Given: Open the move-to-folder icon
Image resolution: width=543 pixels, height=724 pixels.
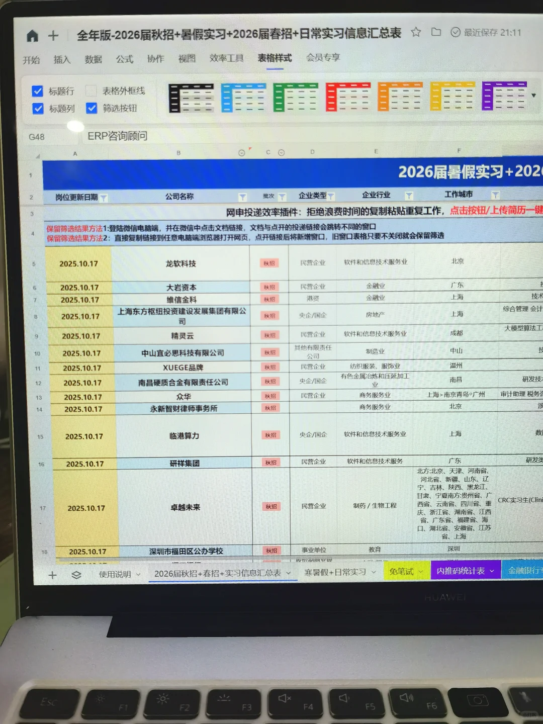Looking at the screenshot, I should 436,32.
